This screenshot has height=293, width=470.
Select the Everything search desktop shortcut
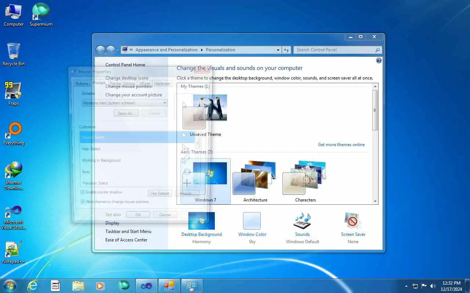coord(14,134)
